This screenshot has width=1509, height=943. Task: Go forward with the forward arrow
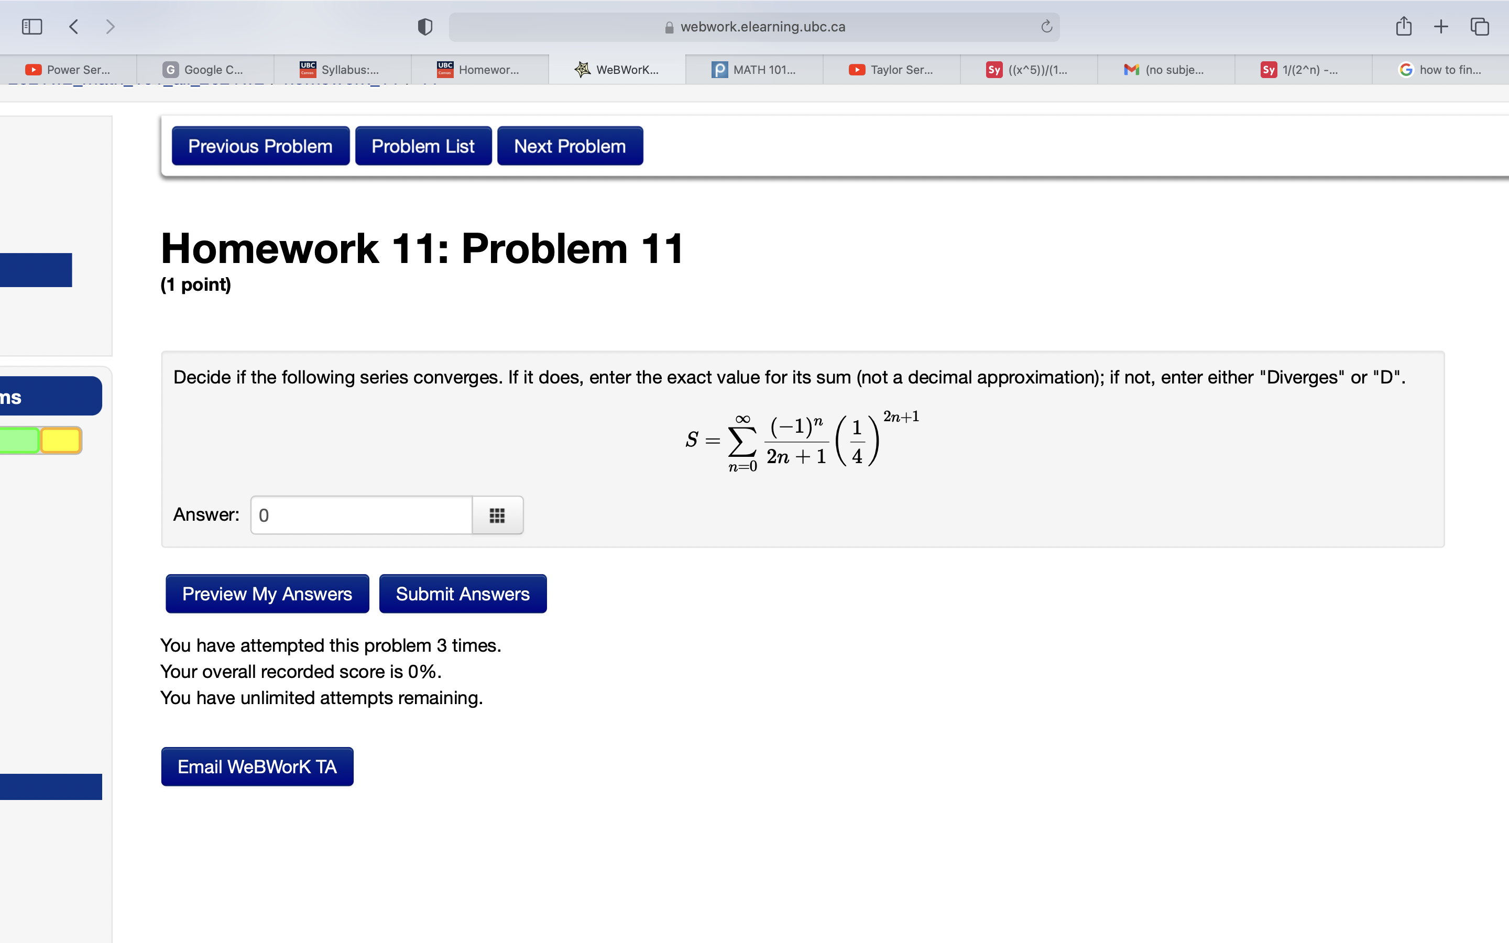click(x=111, y=27)
